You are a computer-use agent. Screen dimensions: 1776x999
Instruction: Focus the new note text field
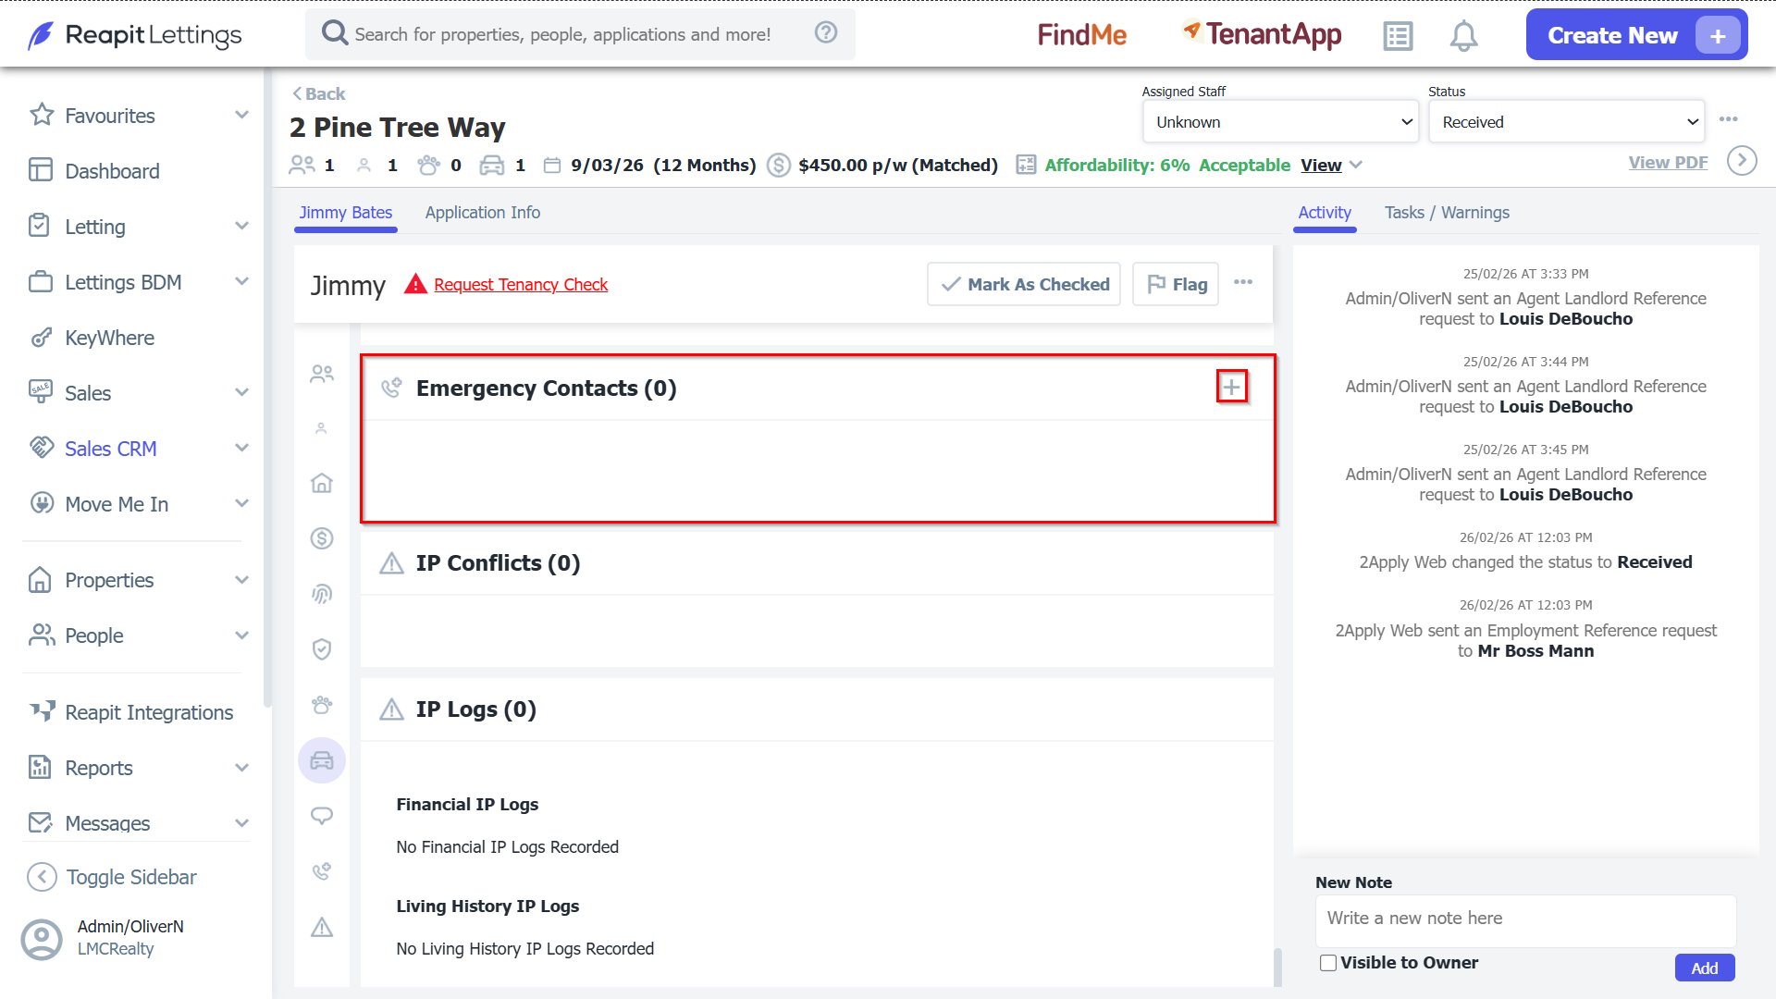(1525, 919)
